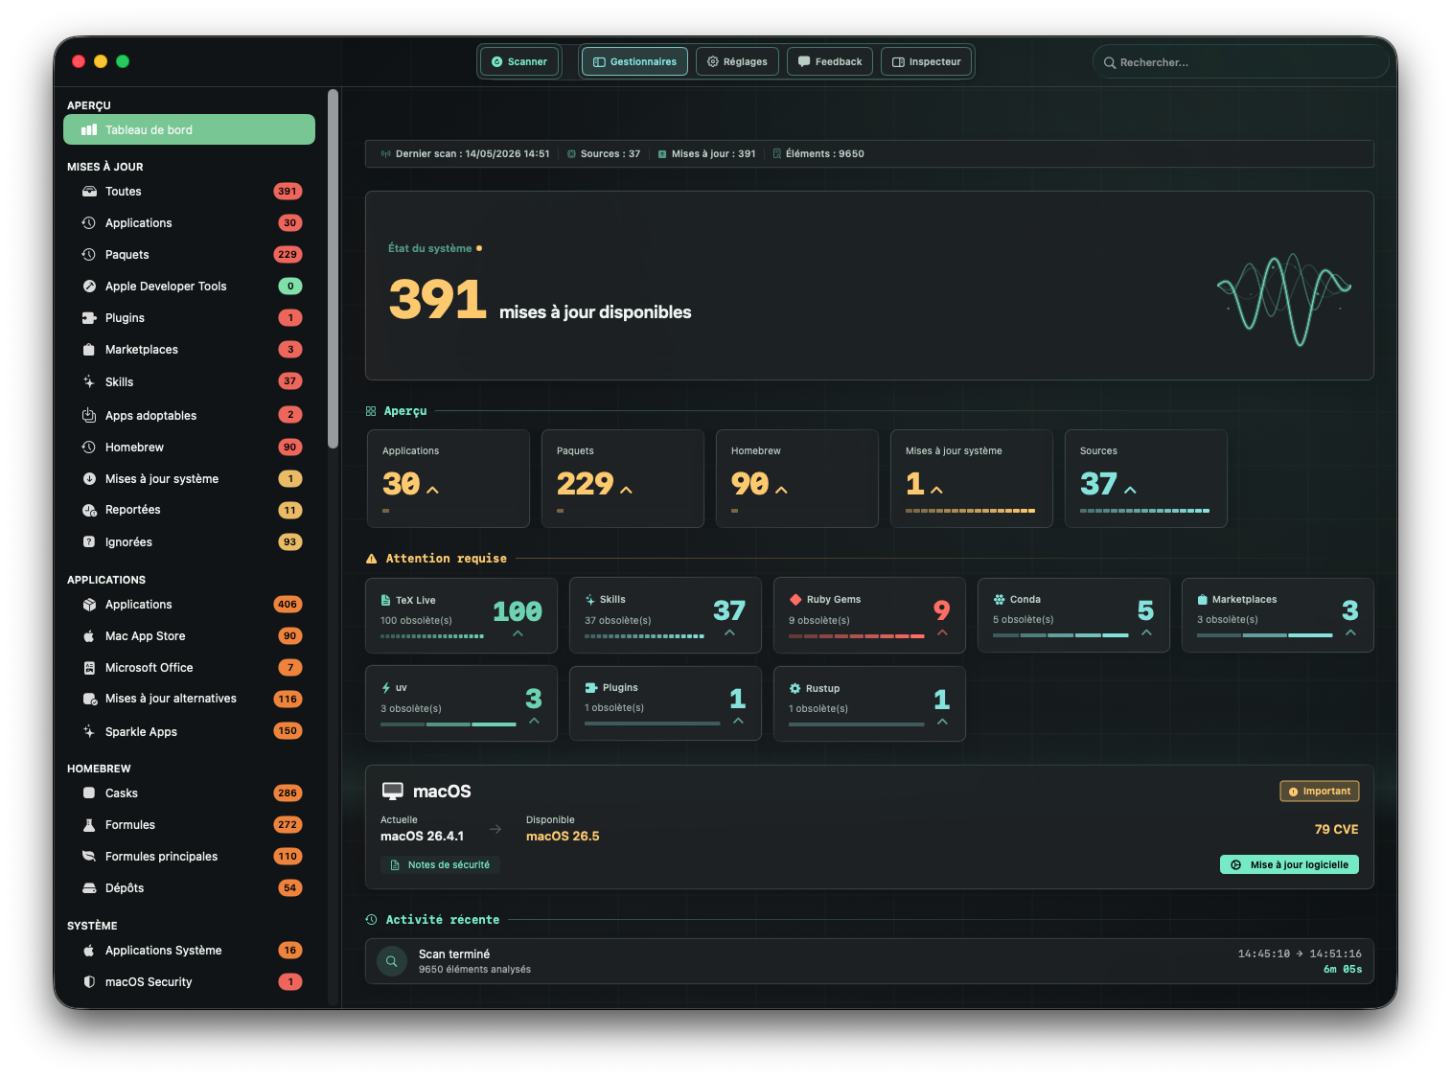
Task: Click Mise à jour logicielle button
Action: tap(1289, 864)
